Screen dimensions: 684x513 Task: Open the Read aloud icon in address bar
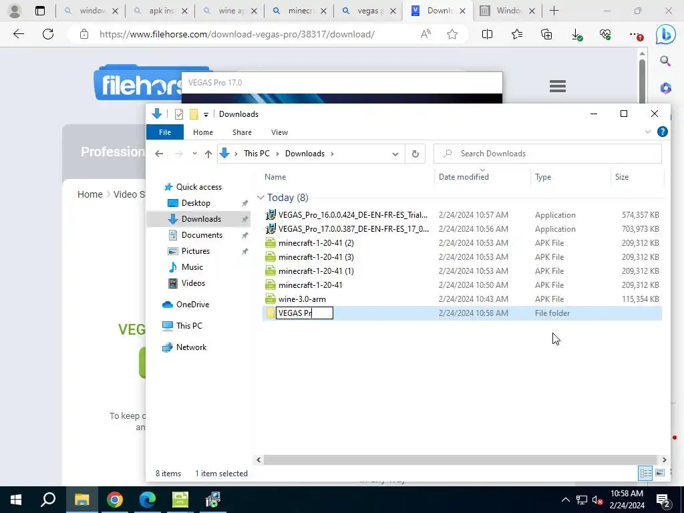425,34
